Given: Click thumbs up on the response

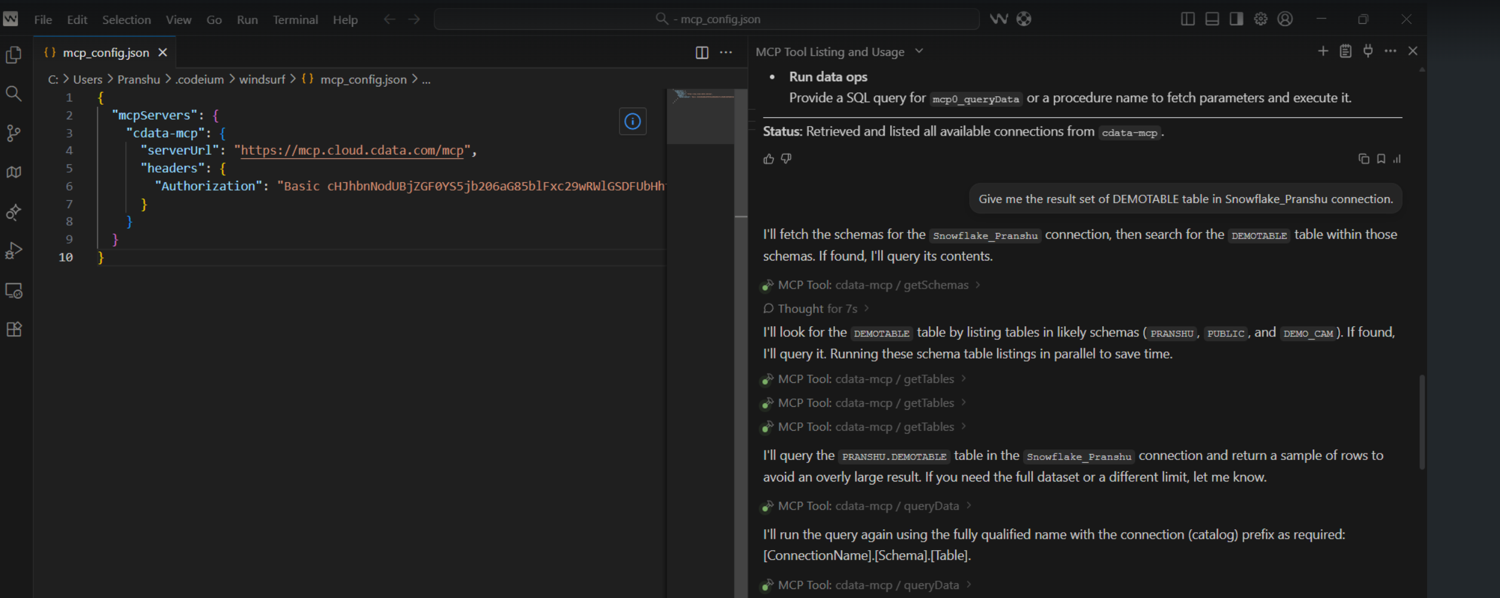Looking at the screenshot, I should tap(768, 159).
